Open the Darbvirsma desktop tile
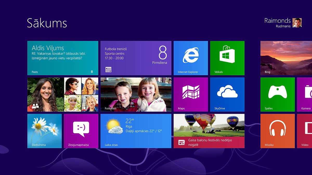Image resolution: width=312 pixels, height=175 pixels. [x=44, y=131]
